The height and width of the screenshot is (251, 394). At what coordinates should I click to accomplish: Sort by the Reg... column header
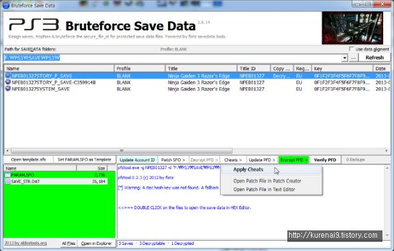coord(302,69)
